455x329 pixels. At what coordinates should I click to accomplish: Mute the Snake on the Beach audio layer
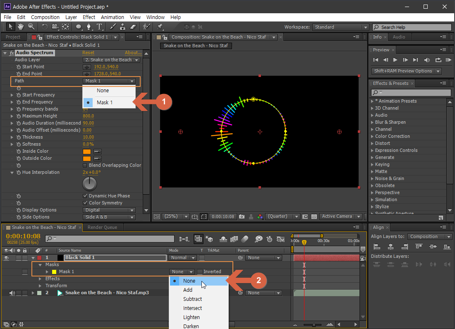coord(12,293)
